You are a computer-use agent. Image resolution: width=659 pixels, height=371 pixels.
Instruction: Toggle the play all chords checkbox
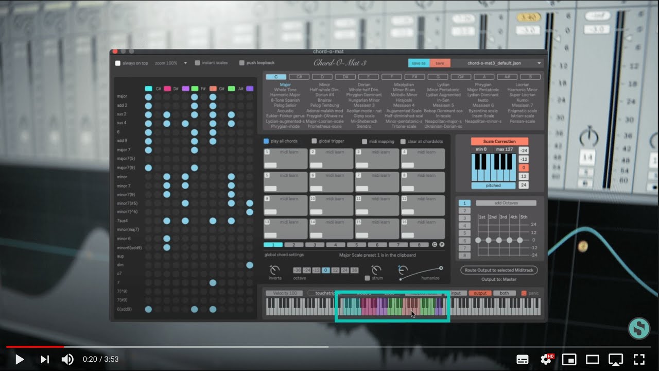pos(266,141)
